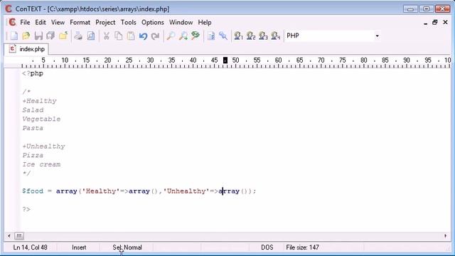Click the 'Pasta' comment line
Image resolution: width=455 pixels, height=256 pixels.
point(33,128)
